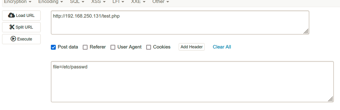Click the Clear All link
Image resolution: width=340 pixels, height=110 pixels.
tap(222, 47)
